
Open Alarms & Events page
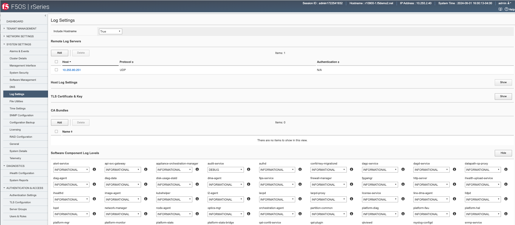[x=19, y=51]
